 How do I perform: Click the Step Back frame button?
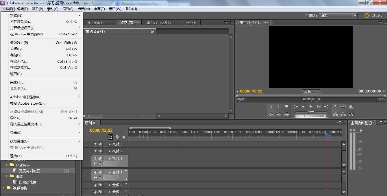(303, 107)
